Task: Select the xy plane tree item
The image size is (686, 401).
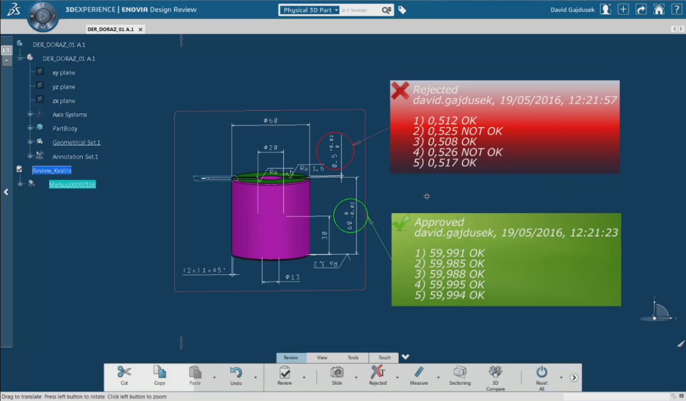Action: click(63, 72)
